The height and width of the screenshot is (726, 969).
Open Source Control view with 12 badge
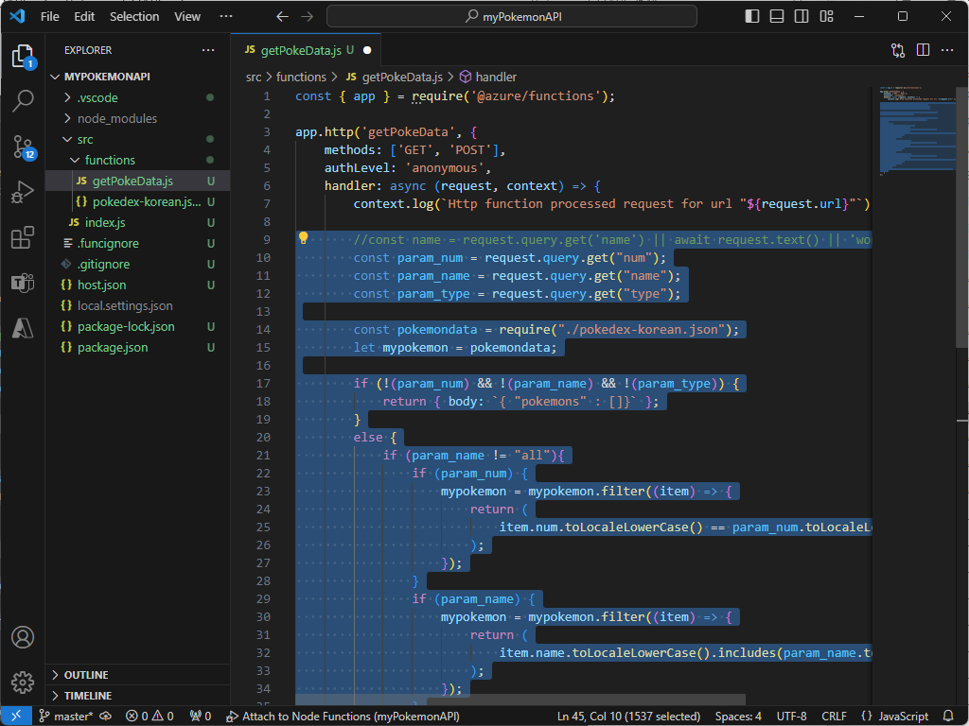tap(23, 147)
